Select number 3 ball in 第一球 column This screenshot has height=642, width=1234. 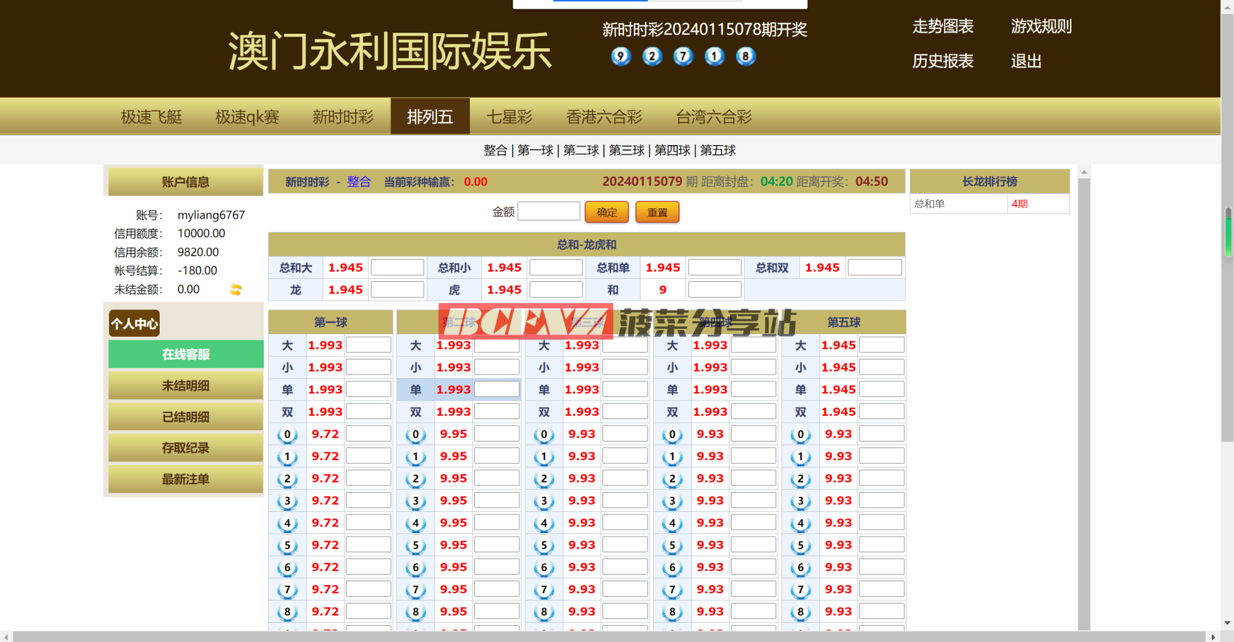pos(287,501)
